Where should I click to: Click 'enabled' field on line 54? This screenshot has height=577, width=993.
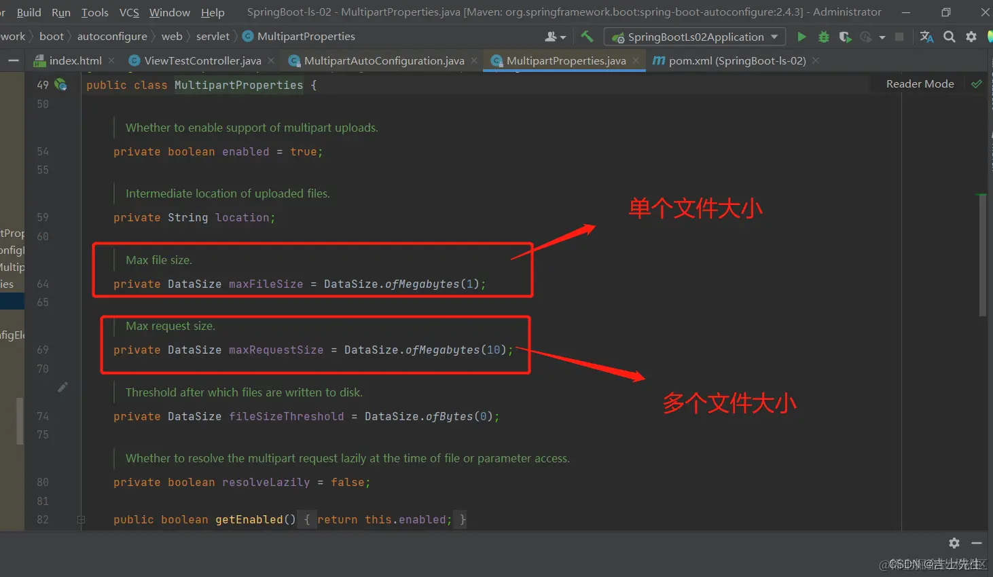[x=245, y=151]
